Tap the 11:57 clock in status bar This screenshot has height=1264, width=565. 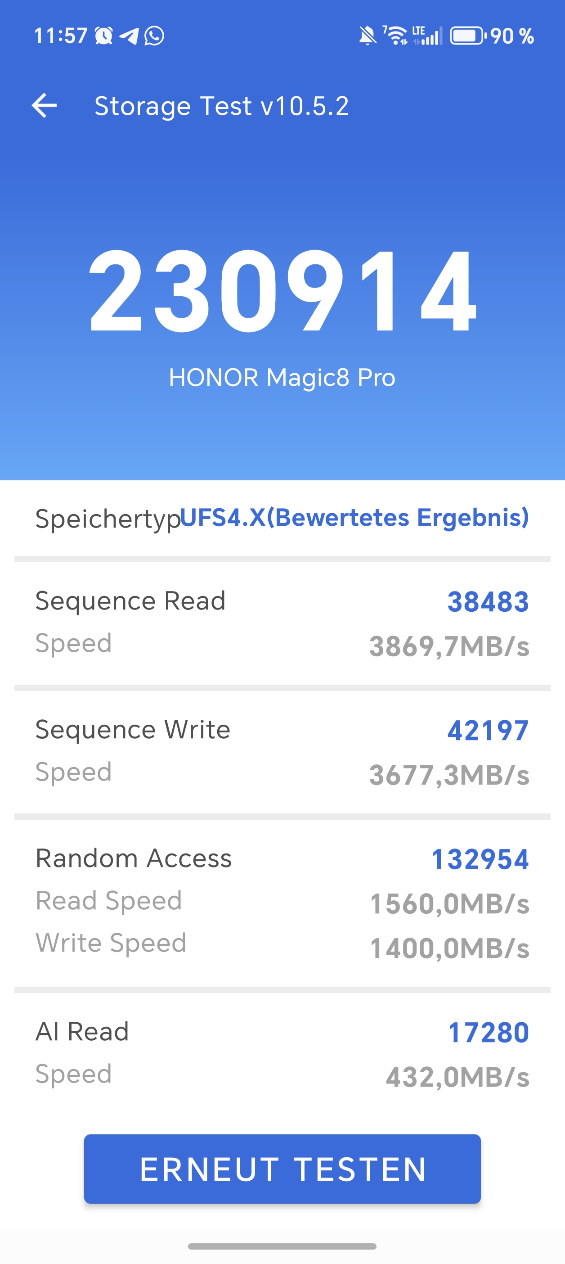[61, 36]
